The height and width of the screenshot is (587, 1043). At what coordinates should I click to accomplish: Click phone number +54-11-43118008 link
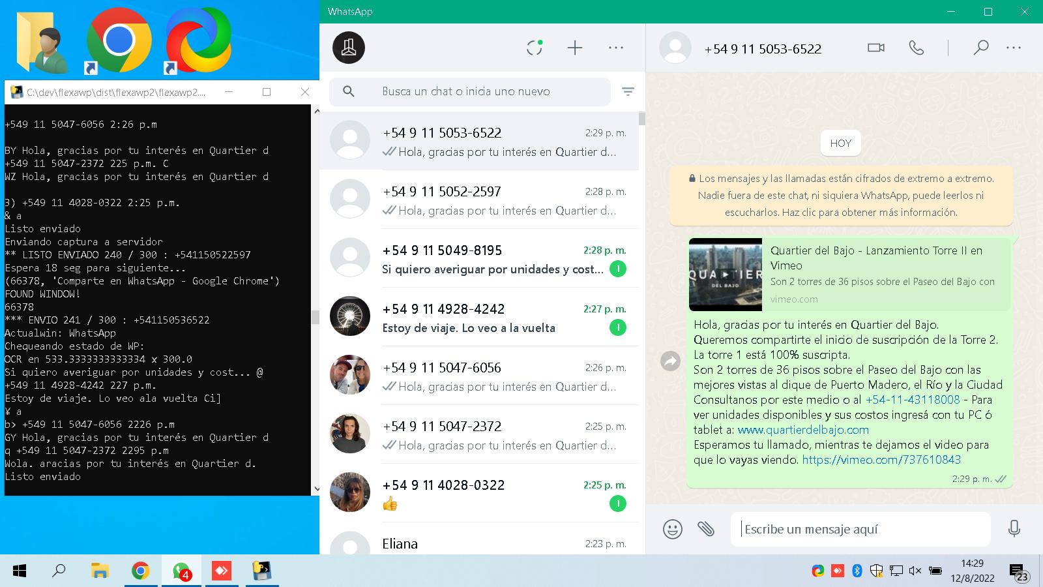913,400
